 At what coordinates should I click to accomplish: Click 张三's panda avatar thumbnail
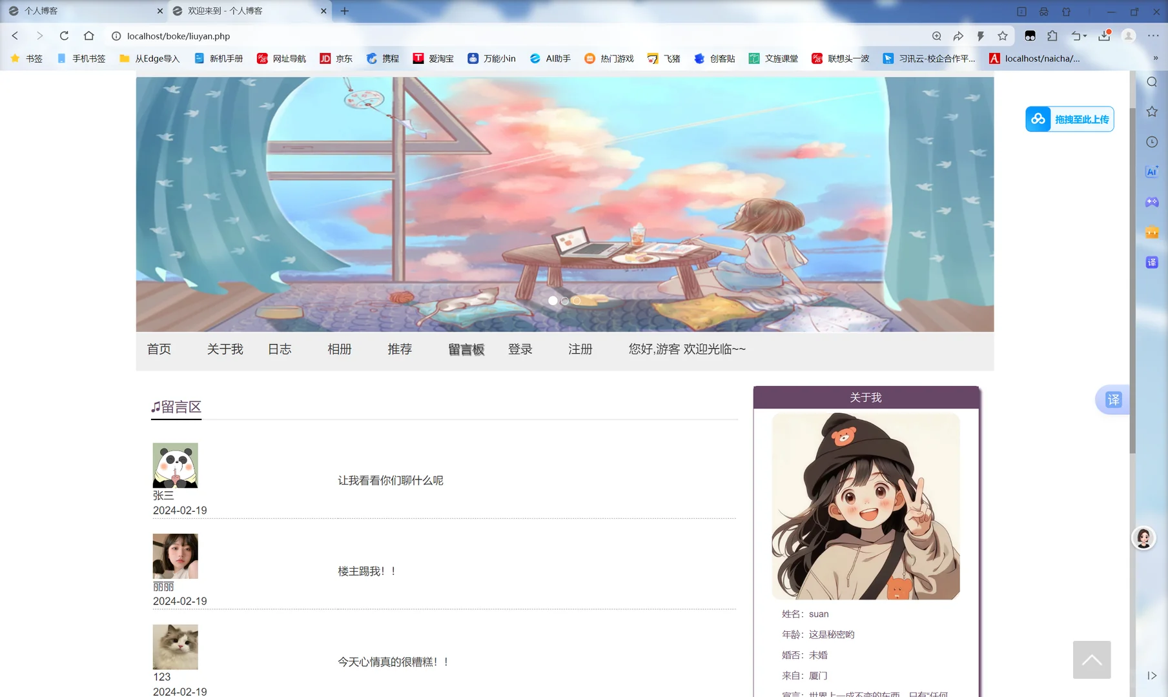point(175,465)
